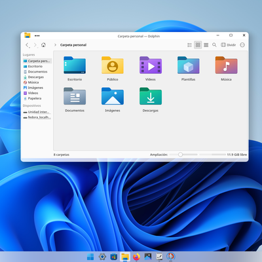Click the Carpeta personal breadcrumb label
The width and height of the screenshot is (262, 262).
click(73, 45)
